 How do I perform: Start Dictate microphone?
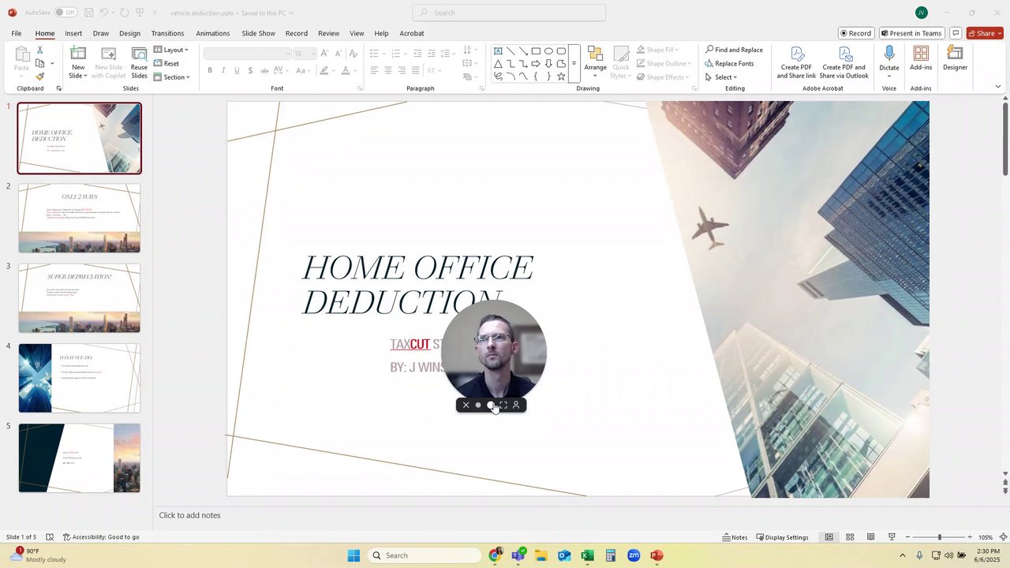click(x=889, y=62)
